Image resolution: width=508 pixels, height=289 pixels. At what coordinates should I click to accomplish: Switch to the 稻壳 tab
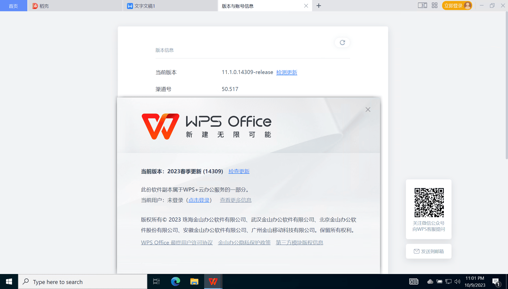(x=44, y=6)
